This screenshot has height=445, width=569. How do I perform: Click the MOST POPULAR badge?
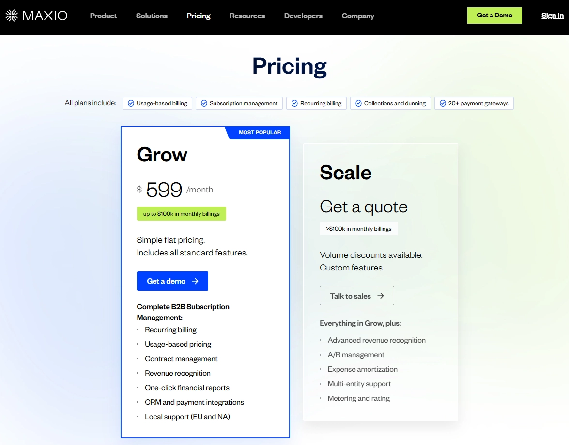pyautogui.click(x=261, y=132)
